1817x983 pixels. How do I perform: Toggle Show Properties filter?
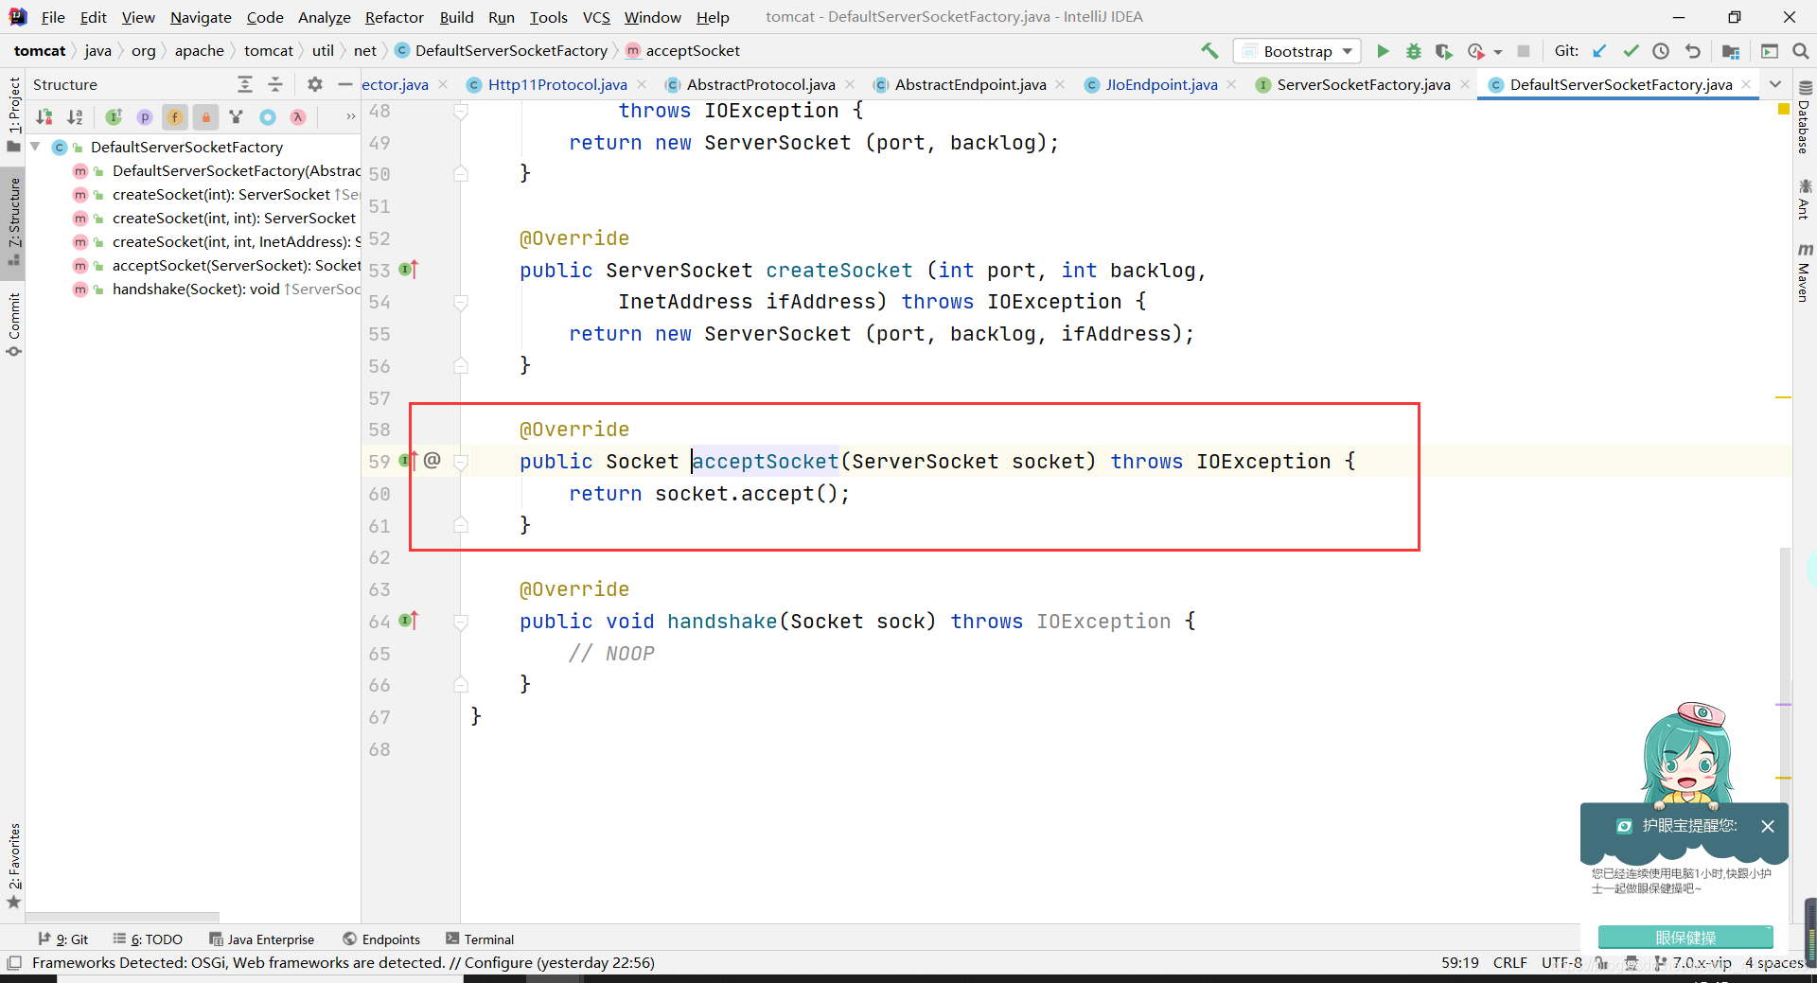click(x=145, y=117)
